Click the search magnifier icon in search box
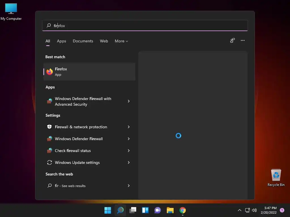The image size is (290, 217). point(49,25)
